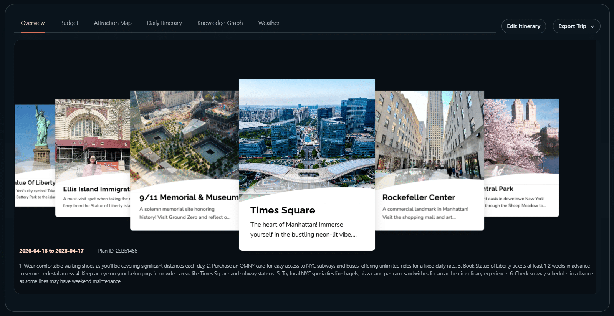This screenshot has height=316, width=614.
Task: Open the Attraction Map tab
Action: (113, 23)
